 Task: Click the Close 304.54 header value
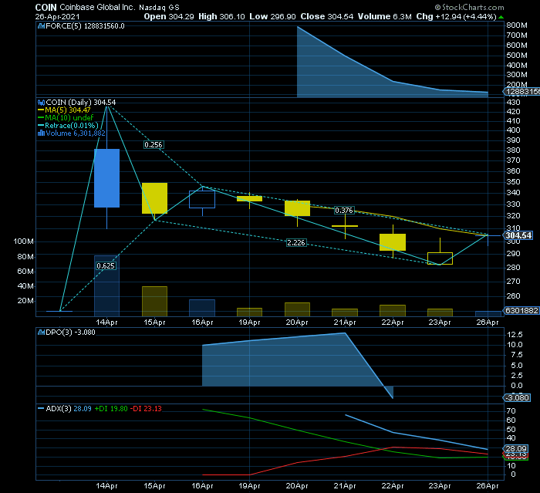click(327, 16)
